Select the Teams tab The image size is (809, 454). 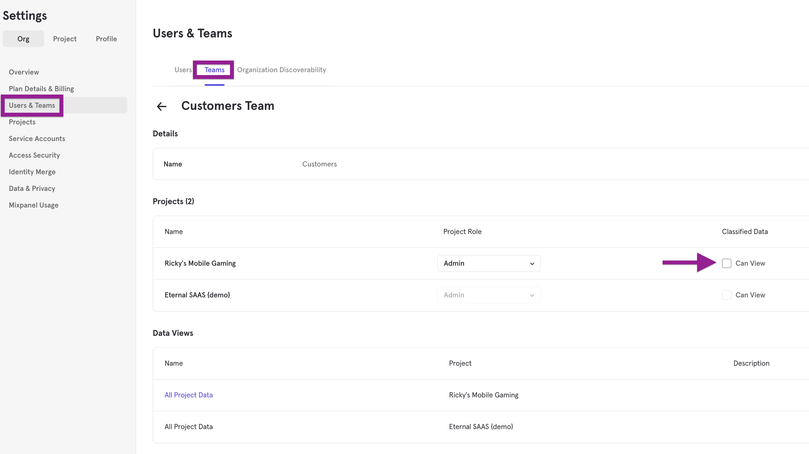click(214, 70)
